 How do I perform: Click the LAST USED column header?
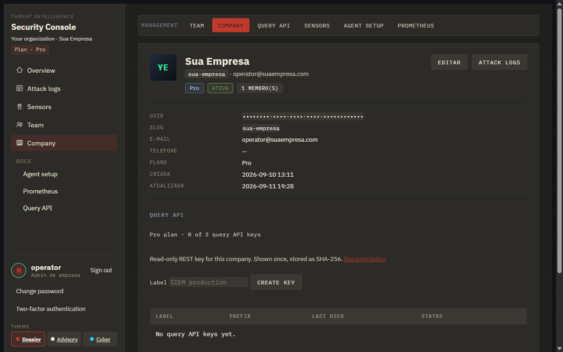tap(328, 316)
